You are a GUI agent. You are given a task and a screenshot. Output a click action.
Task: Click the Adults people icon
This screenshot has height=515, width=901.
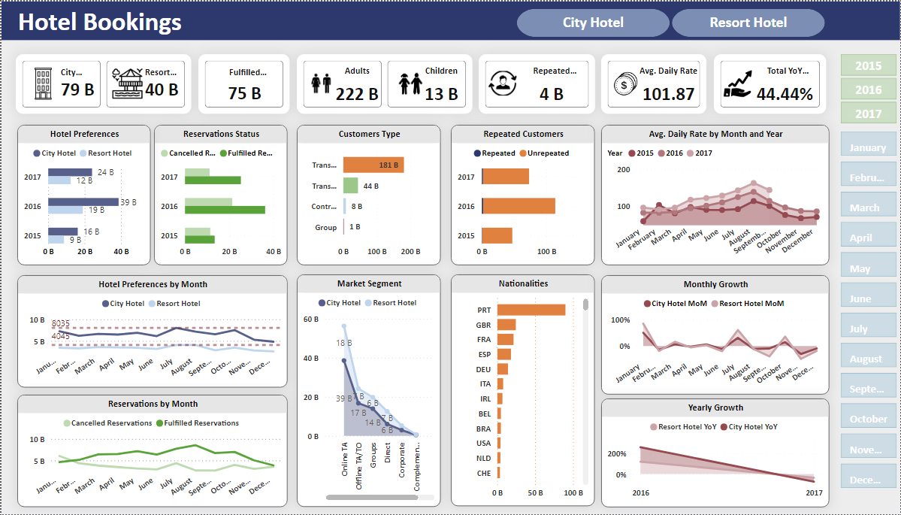pos(321,84)
